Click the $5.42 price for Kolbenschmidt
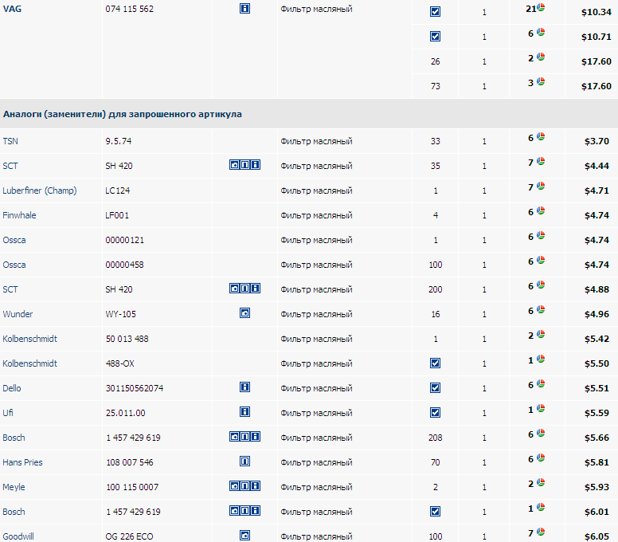 coord(596,339)
